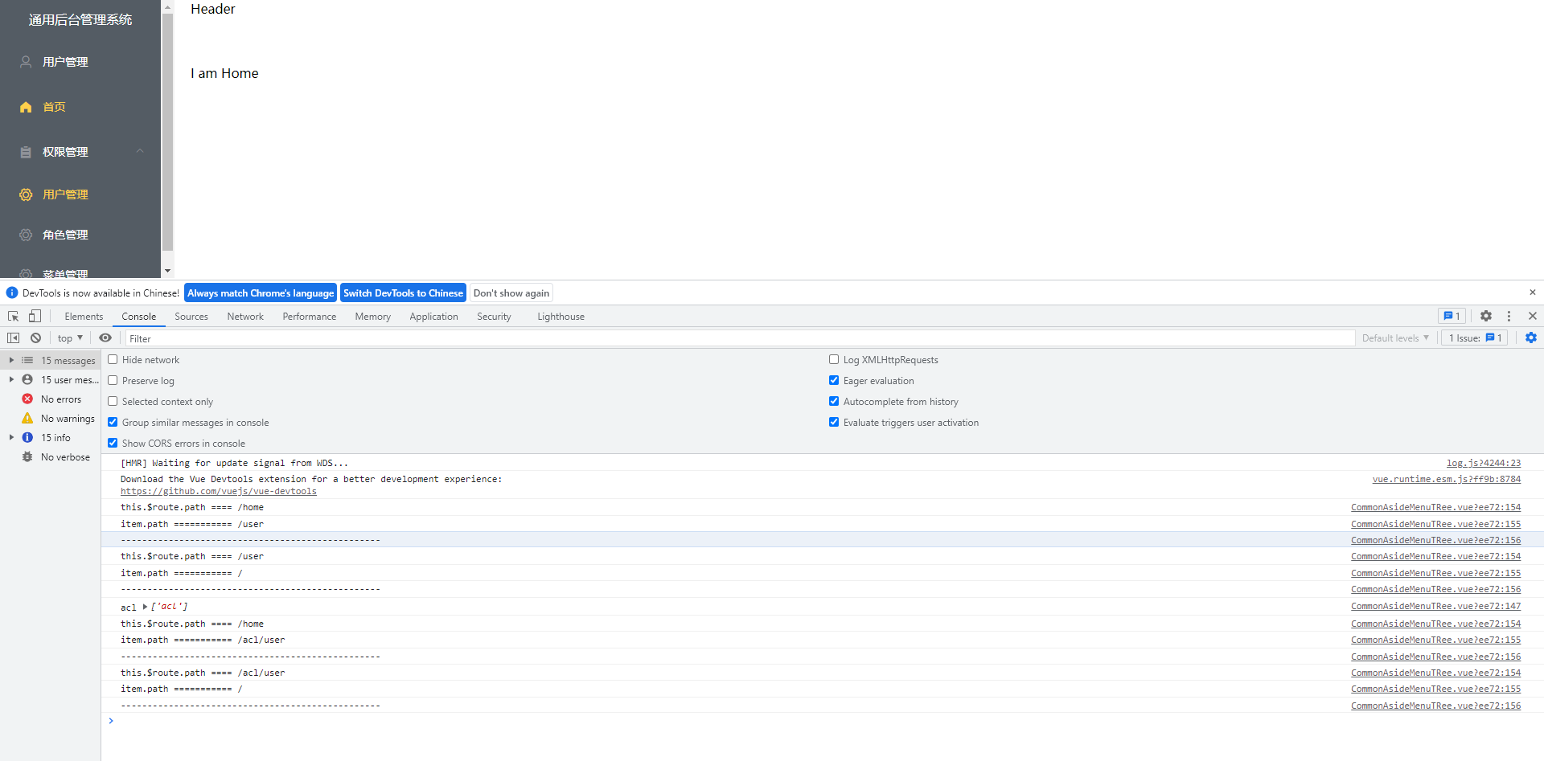Click Always match Chrome's language button

coord(261,293)
